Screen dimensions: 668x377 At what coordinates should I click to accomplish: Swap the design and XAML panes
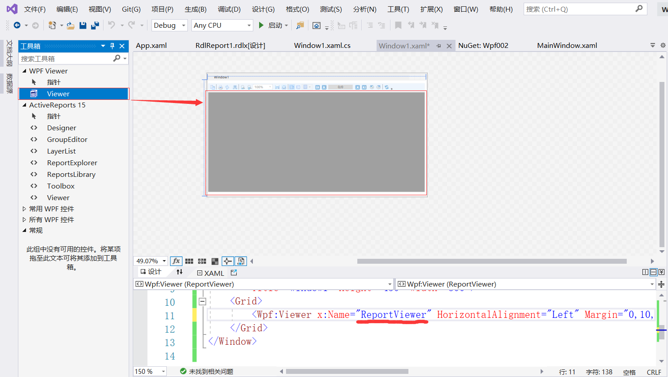[179, 272]
